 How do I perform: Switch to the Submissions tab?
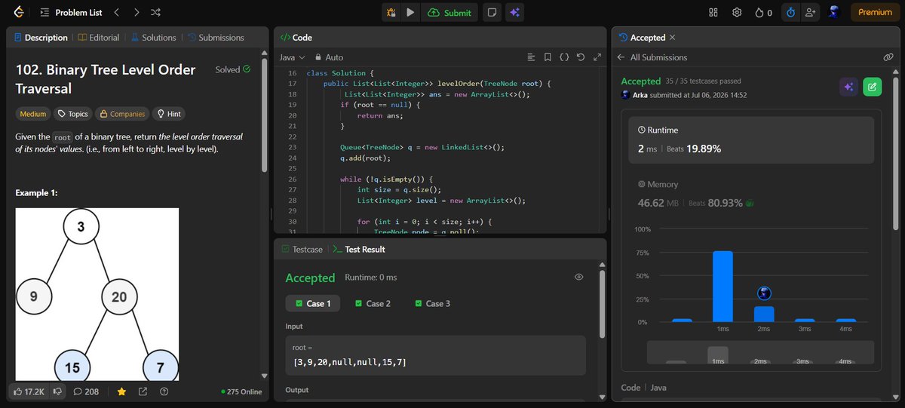216,37
